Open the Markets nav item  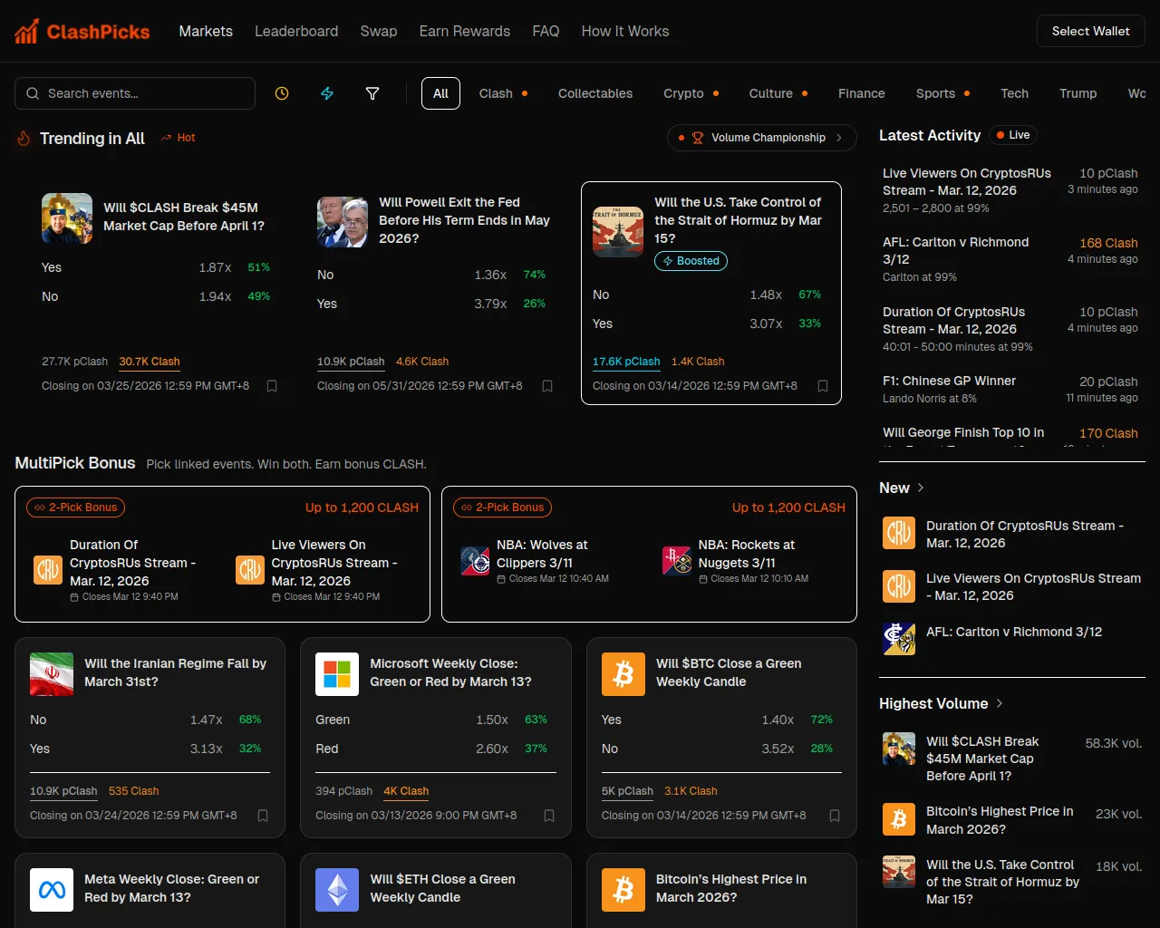(206, 31)
